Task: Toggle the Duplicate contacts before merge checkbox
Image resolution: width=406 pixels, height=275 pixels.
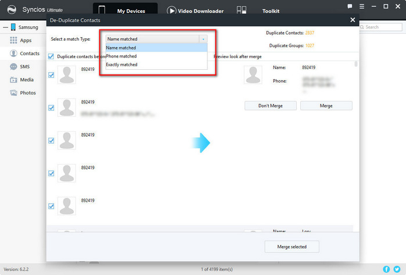Action: (51, 56)
